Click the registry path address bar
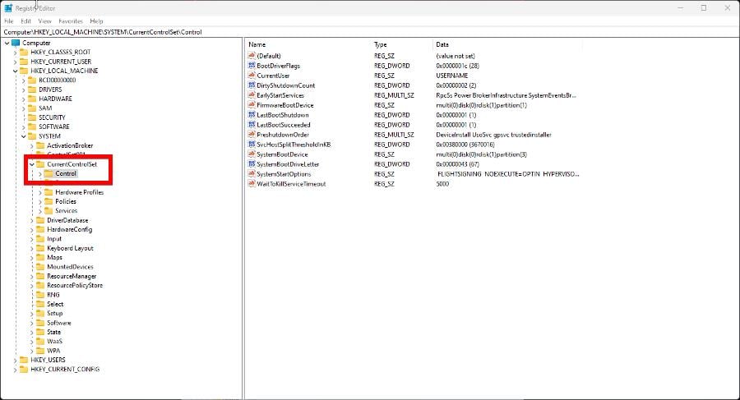This screenshot has height=400, width=740. point(370,32)
